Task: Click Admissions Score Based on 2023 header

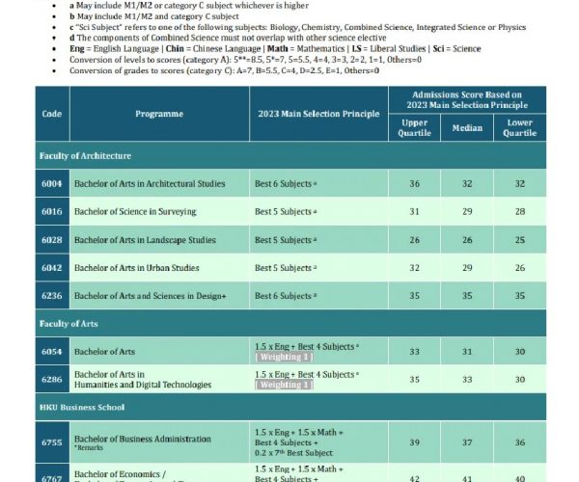Action: 467,100
